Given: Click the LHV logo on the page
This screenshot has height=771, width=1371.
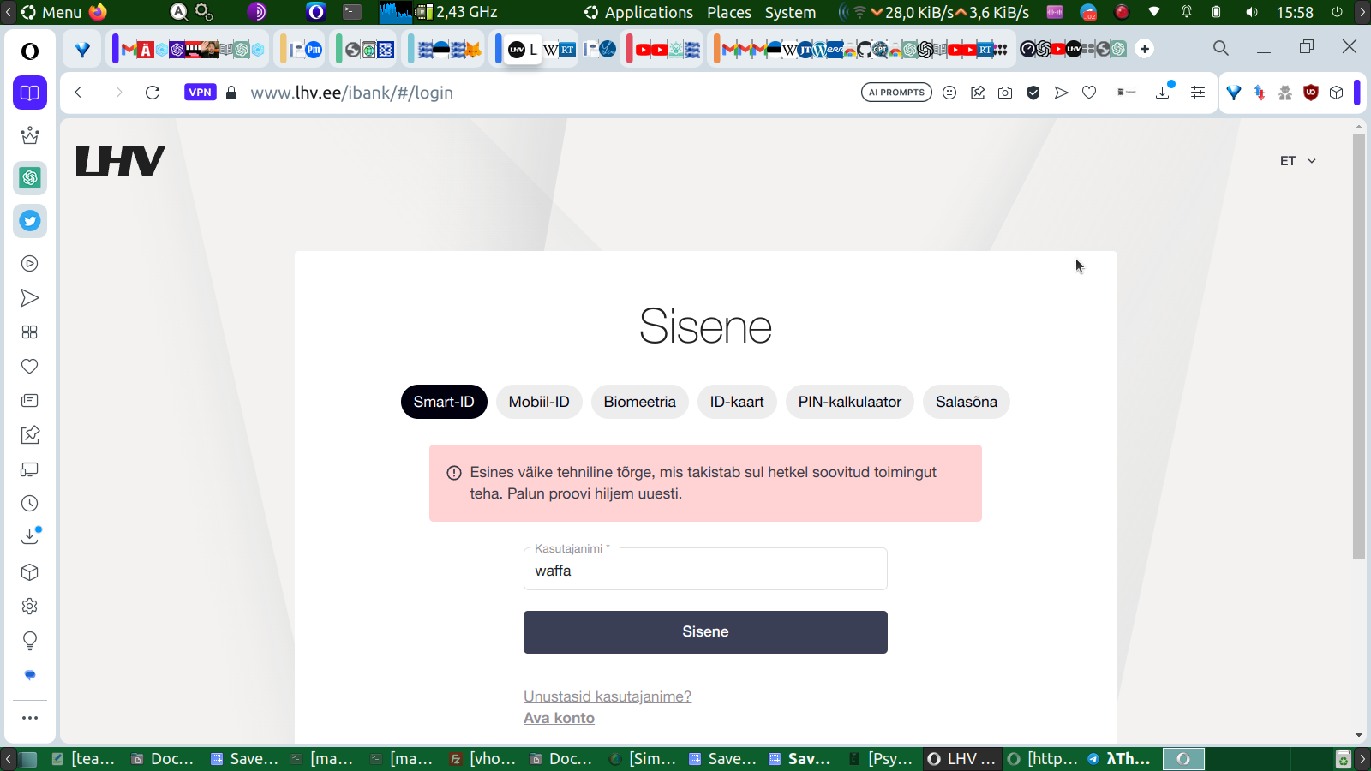Looking at the screenshot, I should point(120,161).
